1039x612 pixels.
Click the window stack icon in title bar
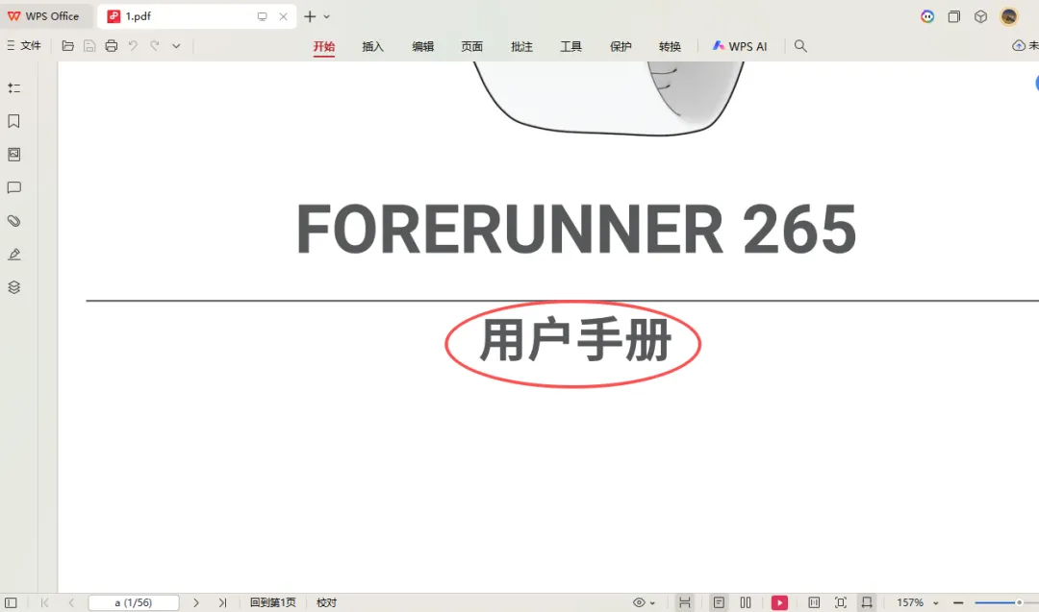pos(954,16)
